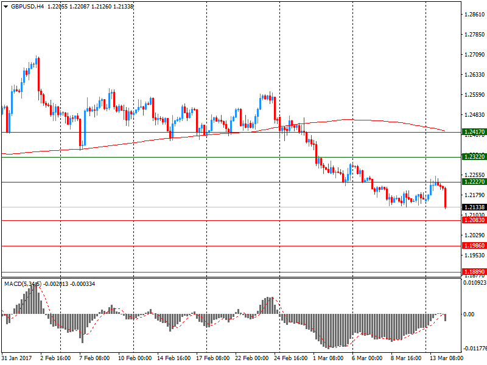Image resolution: width=487 pixels, height=365 pixels.
Task: Click the 24 Feb 16:00 time label
Action: pos(291,358)
